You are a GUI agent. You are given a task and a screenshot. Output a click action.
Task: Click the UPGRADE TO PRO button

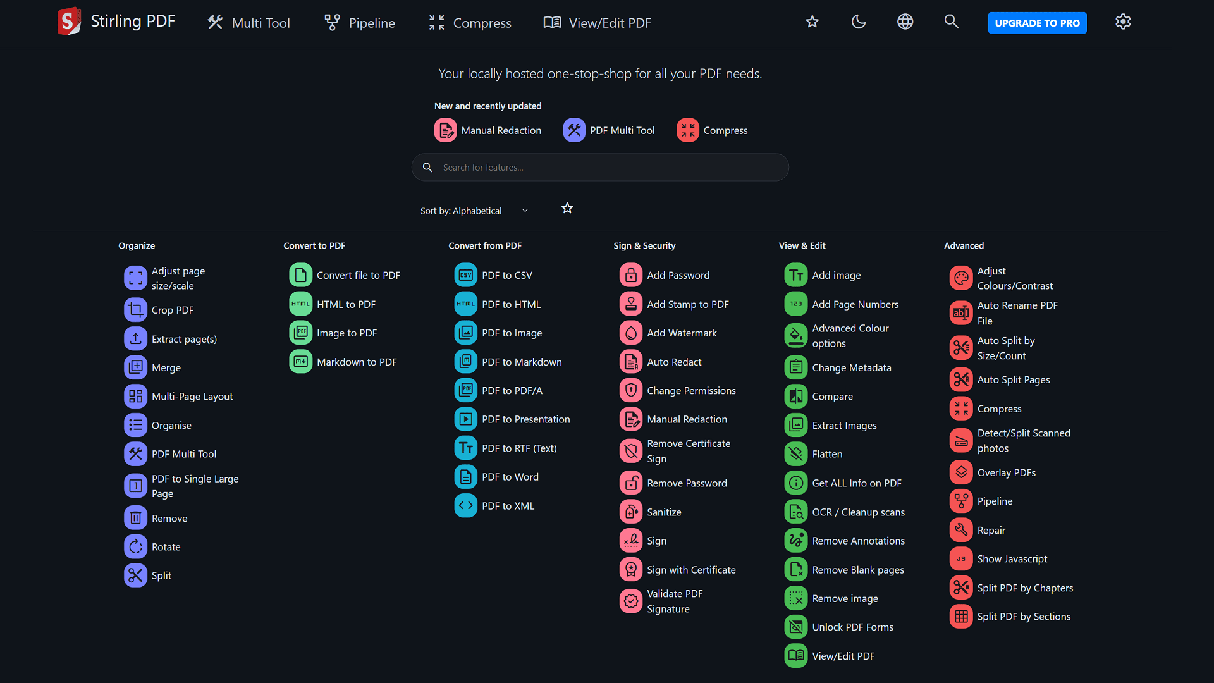pos(1037,23)
